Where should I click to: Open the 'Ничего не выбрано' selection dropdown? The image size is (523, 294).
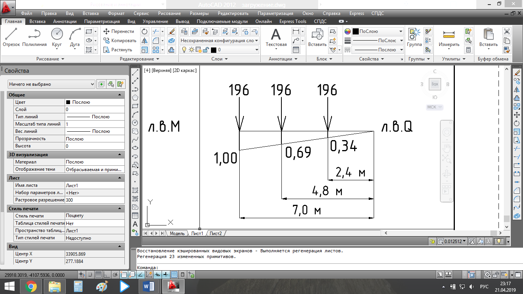(51, 84)
